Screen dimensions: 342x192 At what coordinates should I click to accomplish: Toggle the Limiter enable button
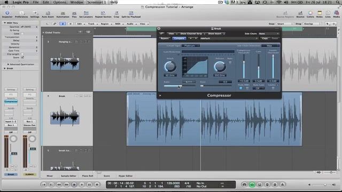pyautogui.click(x=273, y=88)
